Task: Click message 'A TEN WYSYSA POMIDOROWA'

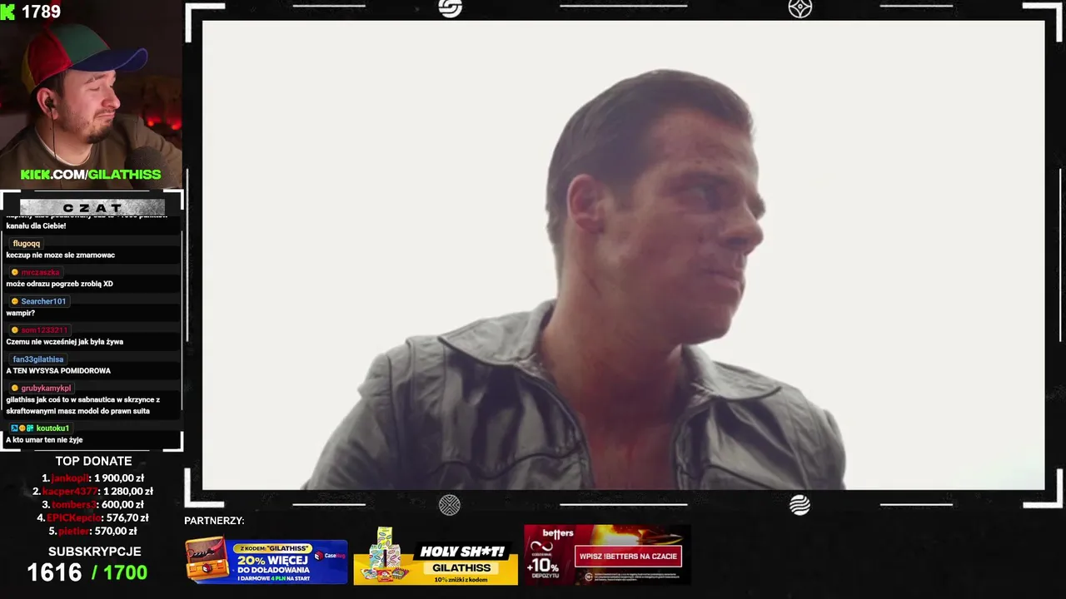Action: click(x=58, y=371)
